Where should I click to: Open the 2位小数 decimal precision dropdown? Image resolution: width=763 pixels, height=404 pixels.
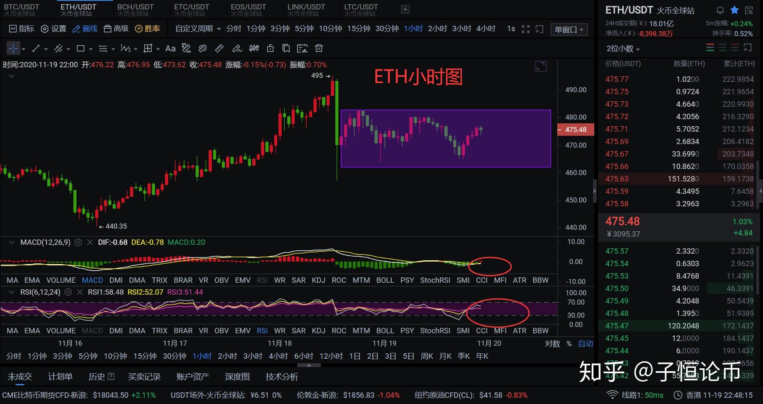pos(623,49)
